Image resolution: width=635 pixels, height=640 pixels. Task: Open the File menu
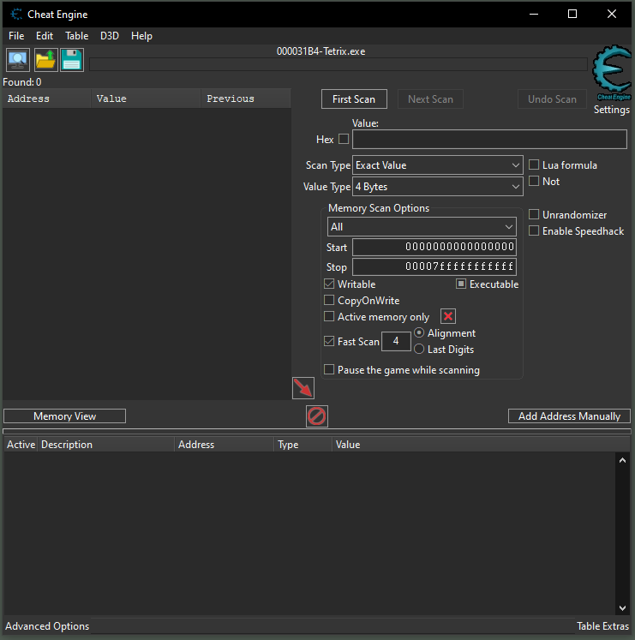[16, 36]
